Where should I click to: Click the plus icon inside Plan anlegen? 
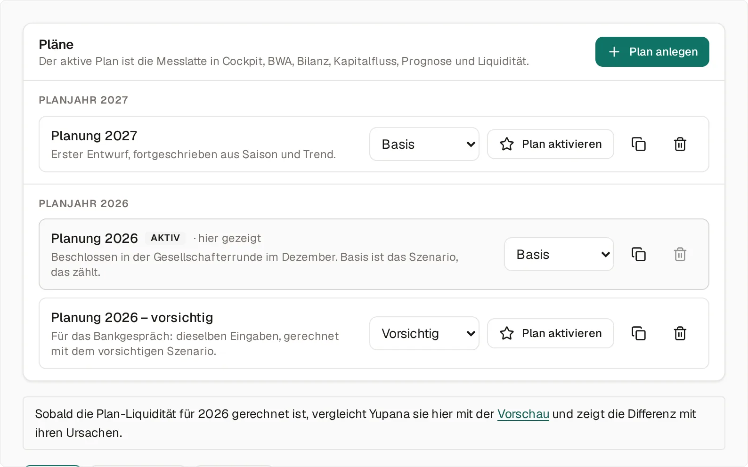pos(614,52)
